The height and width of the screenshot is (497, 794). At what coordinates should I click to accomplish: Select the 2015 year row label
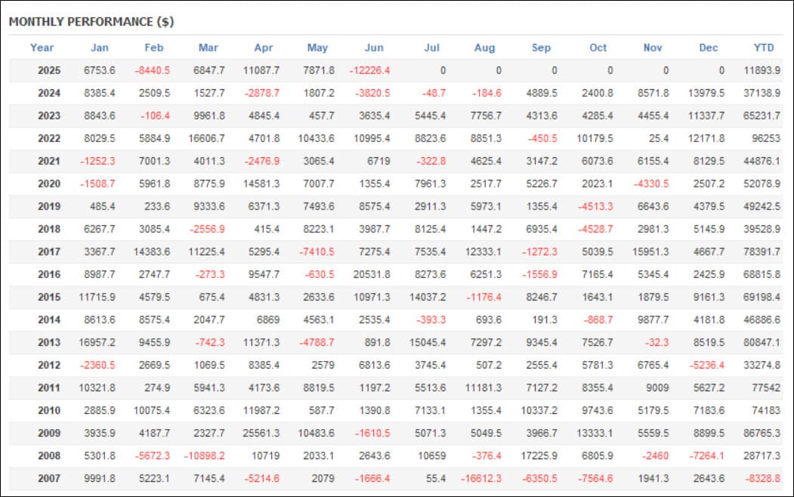(49, 297)
